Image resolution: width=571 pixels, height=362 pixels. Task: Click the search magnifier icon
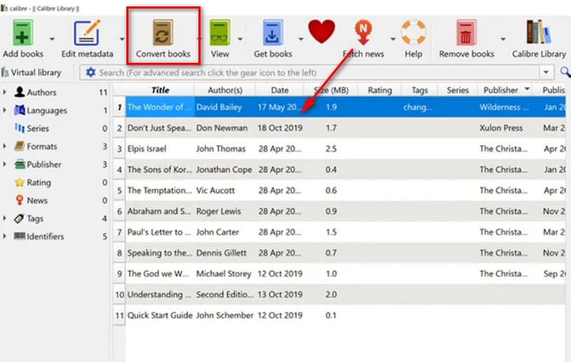point(565,72)
